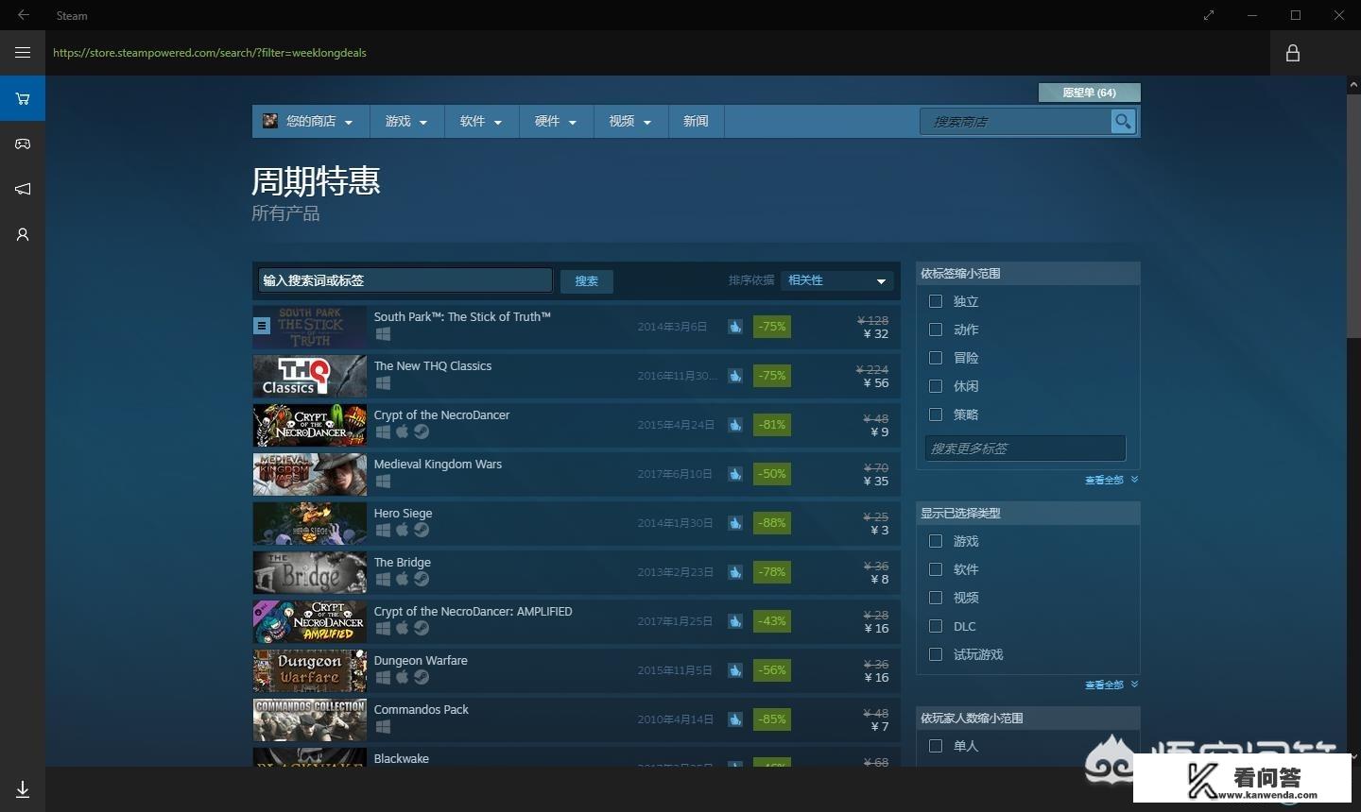Viewport: 1361px width, 812px height.
Task: Open downloads icon at sidebar bottom
Action: pyautogui.click(x=23, y=789)
